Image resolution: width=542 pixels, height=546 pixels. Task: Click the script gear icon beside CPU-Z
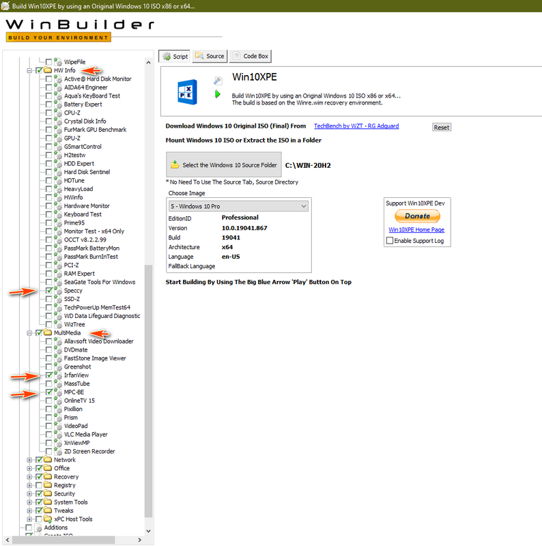(58, 113)
